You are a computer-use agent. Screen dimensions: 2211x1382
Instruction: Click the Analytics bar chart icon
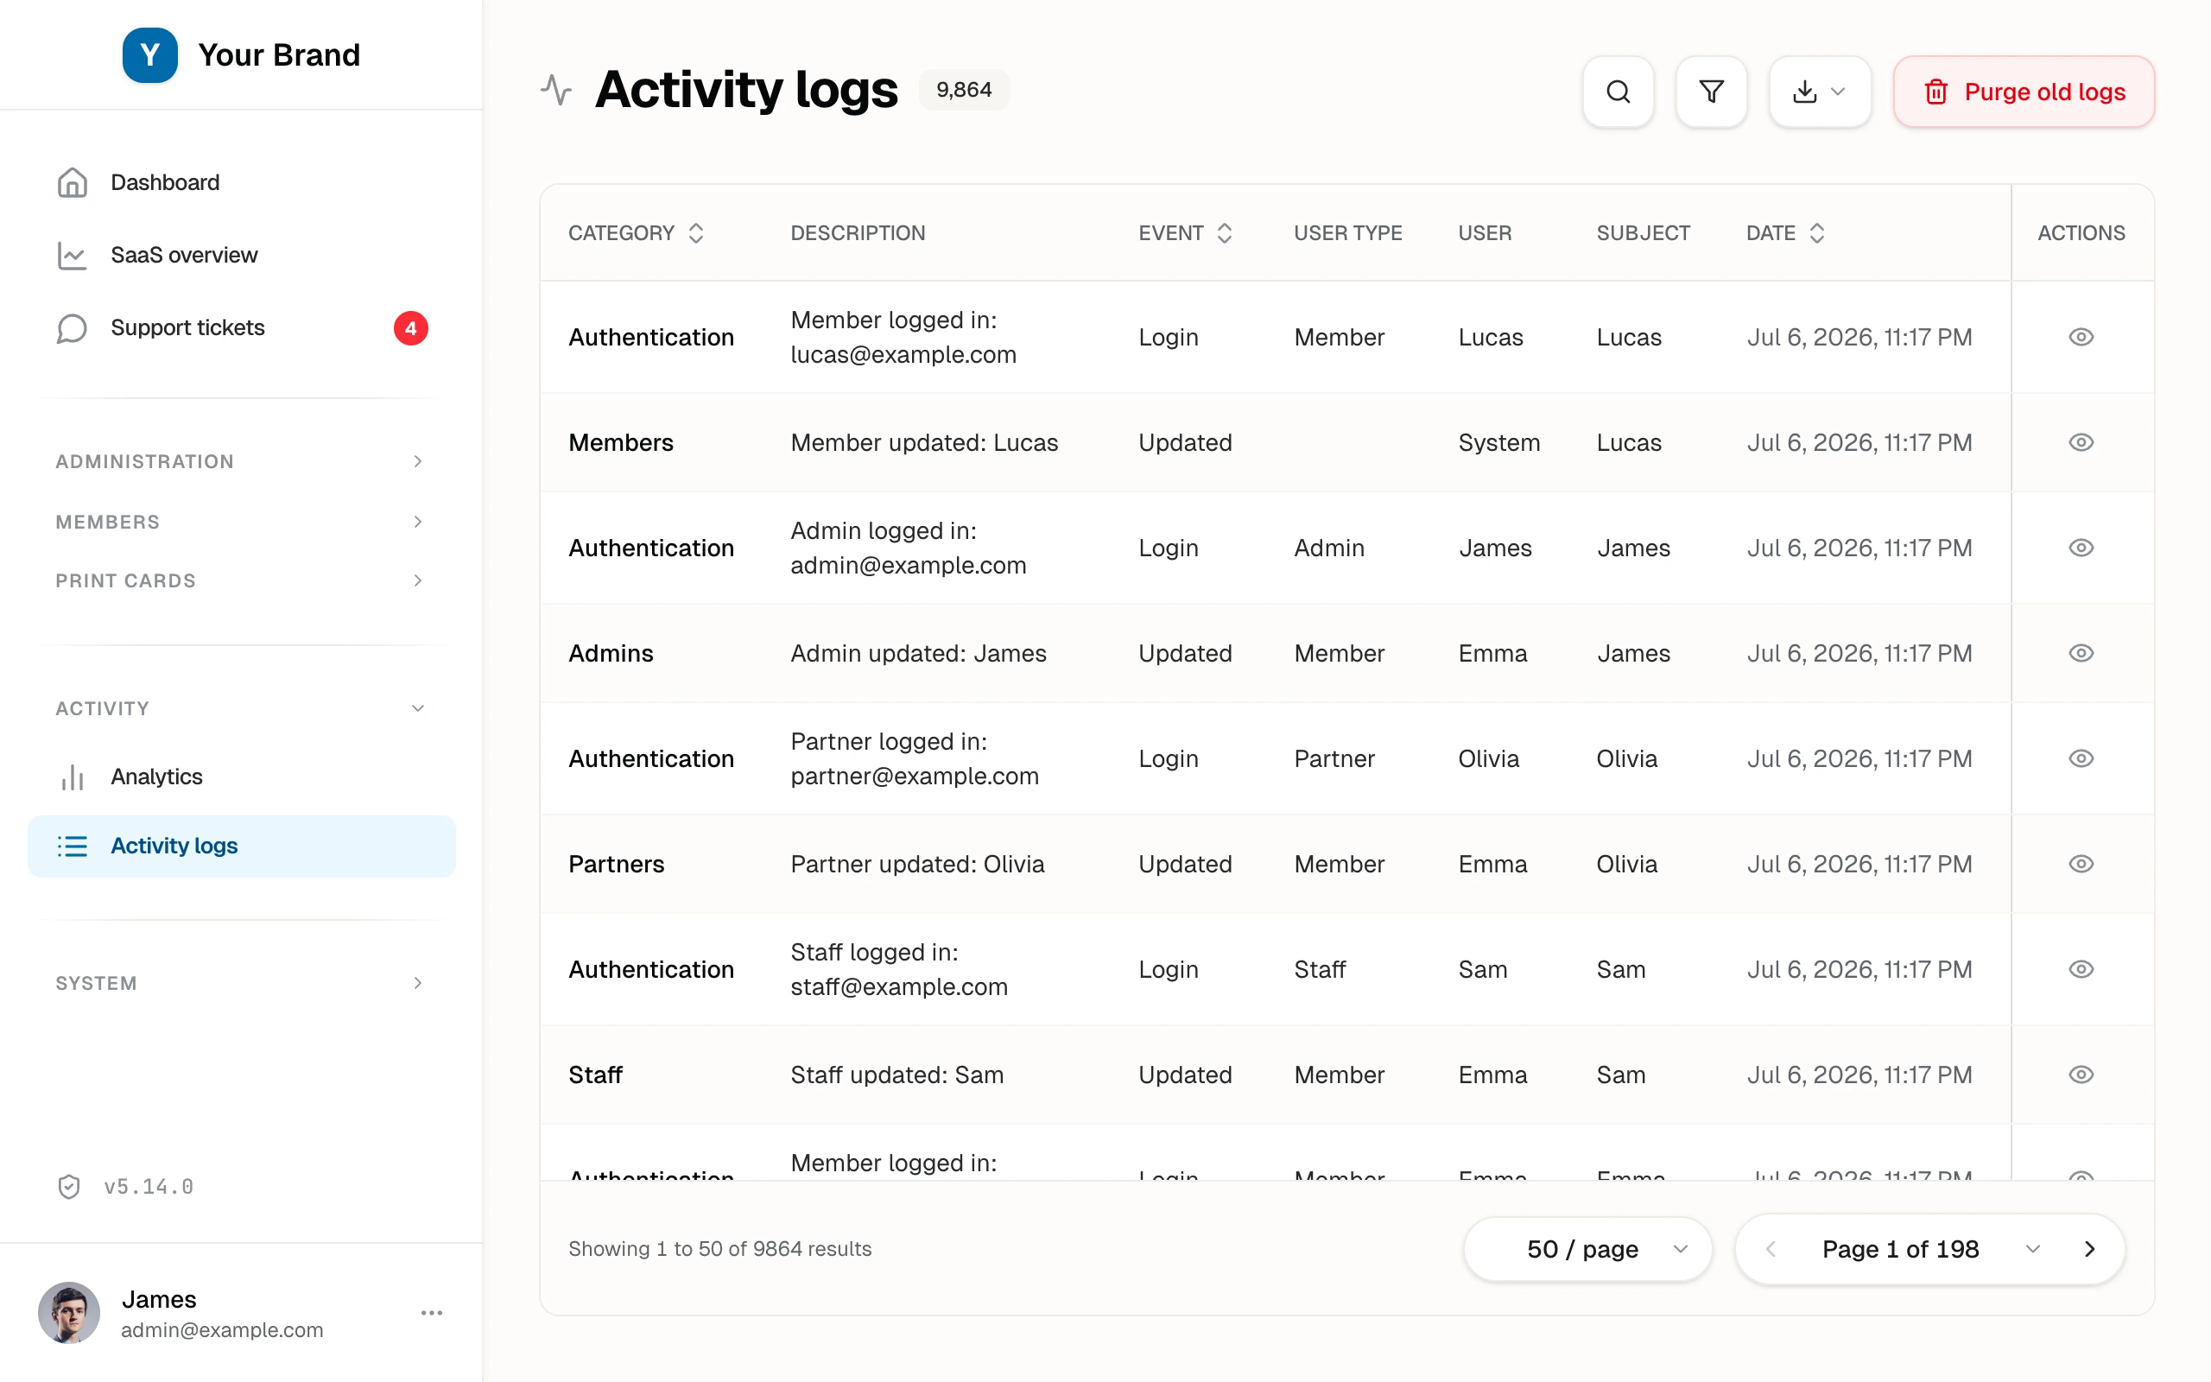click(73, 777)
